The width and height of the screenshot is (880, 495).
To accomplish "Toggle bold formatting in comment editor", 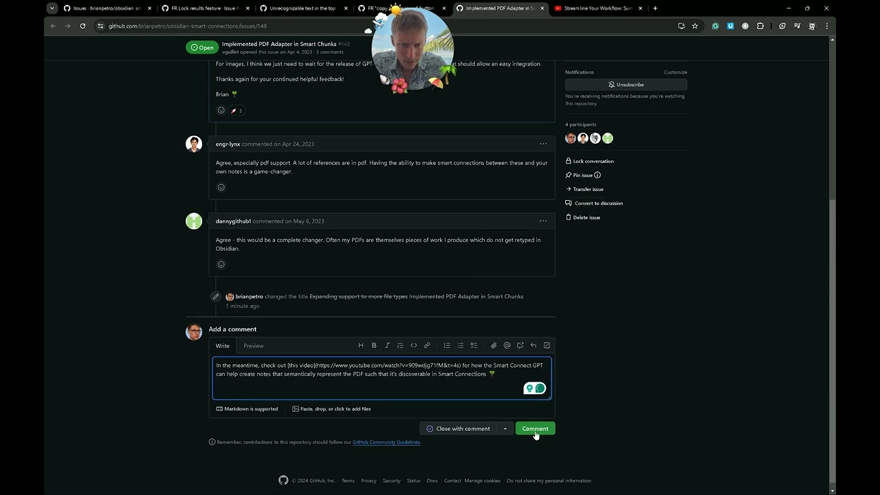I will (374, 345).
